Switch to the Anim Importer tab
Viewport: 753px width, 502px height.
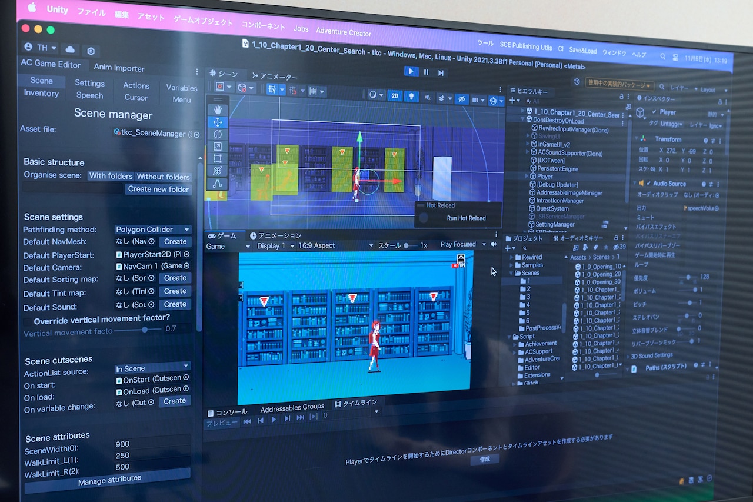click(x=121, y=68)
